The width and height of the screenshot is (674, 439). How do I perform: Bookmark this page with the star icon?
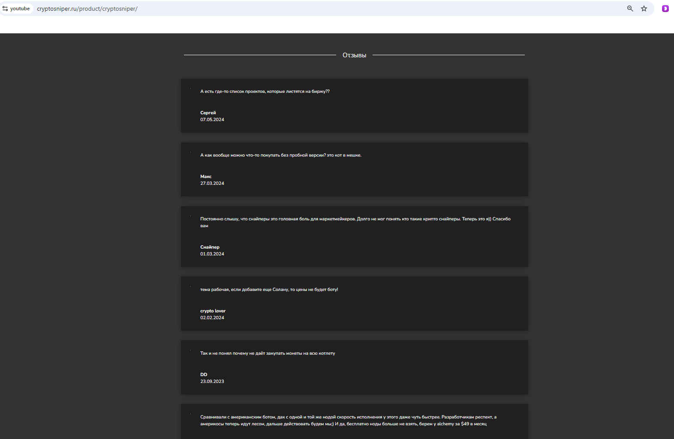click(644, 9)
